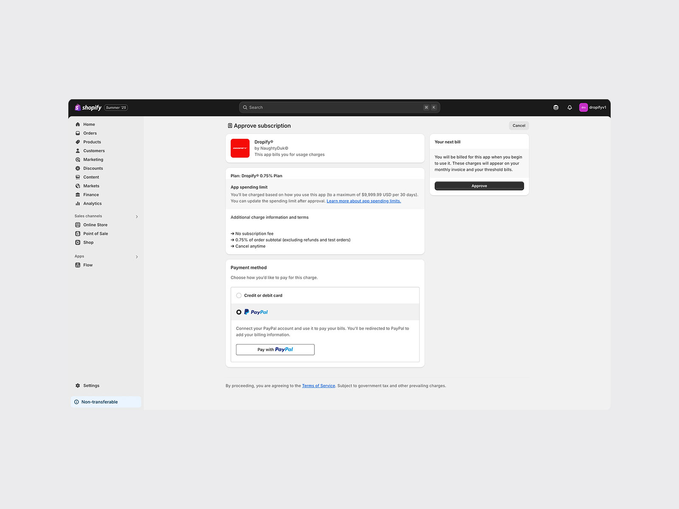Click the Customers person icon
679x509 pixels.
coord(78,151)
